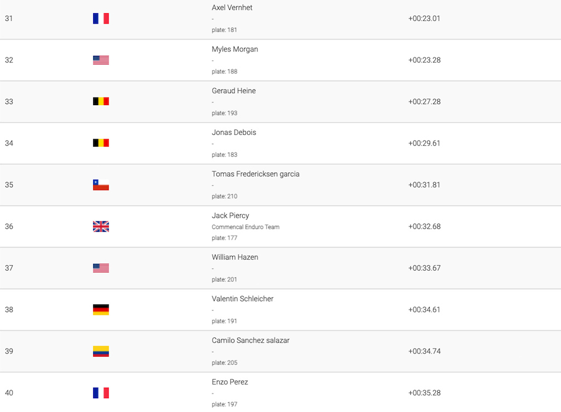561x412 pixels.
Task: Open the Commencal Enduro Team text
Action: (x=245, y=227)
